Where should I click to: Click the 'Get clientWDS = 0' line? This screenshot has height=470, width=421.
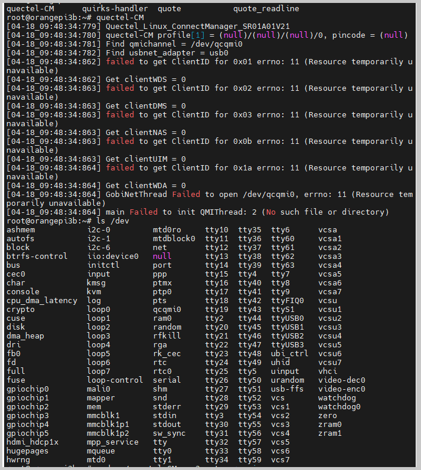(145, 80)
